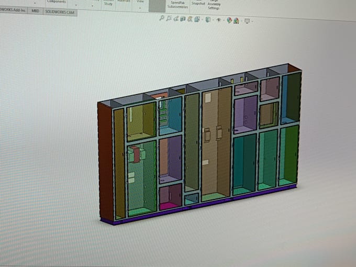Expand the View Orientation dropdown arrow
The height and width of the screenshot is (267, 356).
(x=202, y=20)
